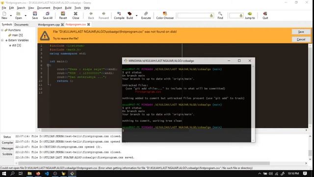Open the Edit menu

coord(11,8)
